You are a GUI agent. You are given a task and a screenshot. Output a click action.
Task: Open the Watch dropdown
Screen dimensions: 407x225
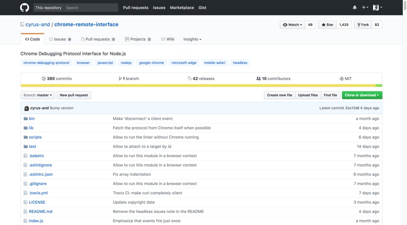point(293,25)
